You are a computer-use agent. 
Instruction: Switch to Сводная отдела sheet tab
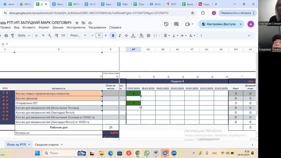tap(47, 144)
